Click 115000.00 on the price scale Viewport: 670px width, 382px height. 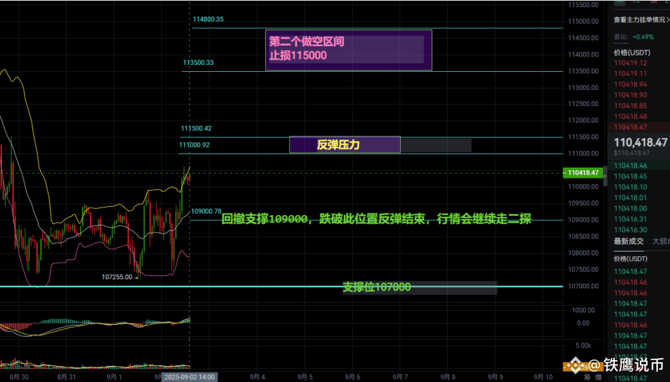click(583, 21)
